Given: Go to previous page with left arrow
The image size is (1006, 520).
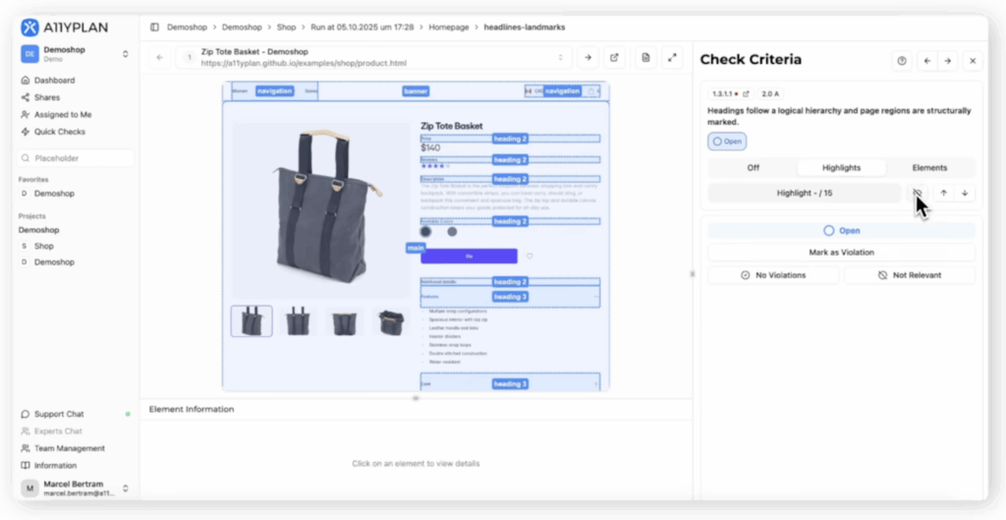Looking at the screenshot, I should (160, 57).
